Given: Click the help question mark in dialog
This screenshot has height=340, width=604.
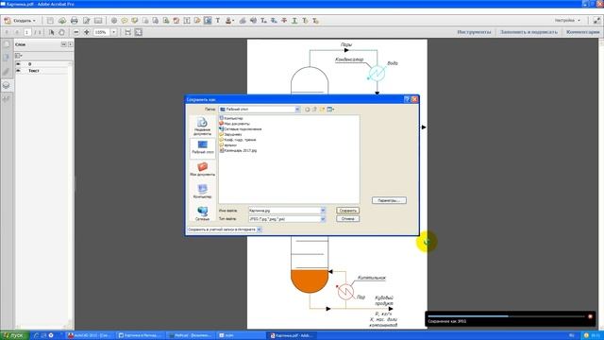Looking at the screenshot, I should [x=407, y=99].
